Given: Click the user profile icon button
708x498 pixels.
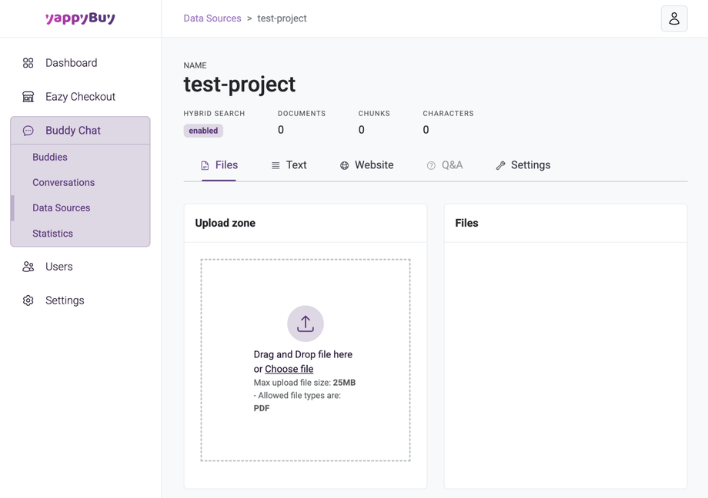Looking at the screenshot, I should 673,18.
